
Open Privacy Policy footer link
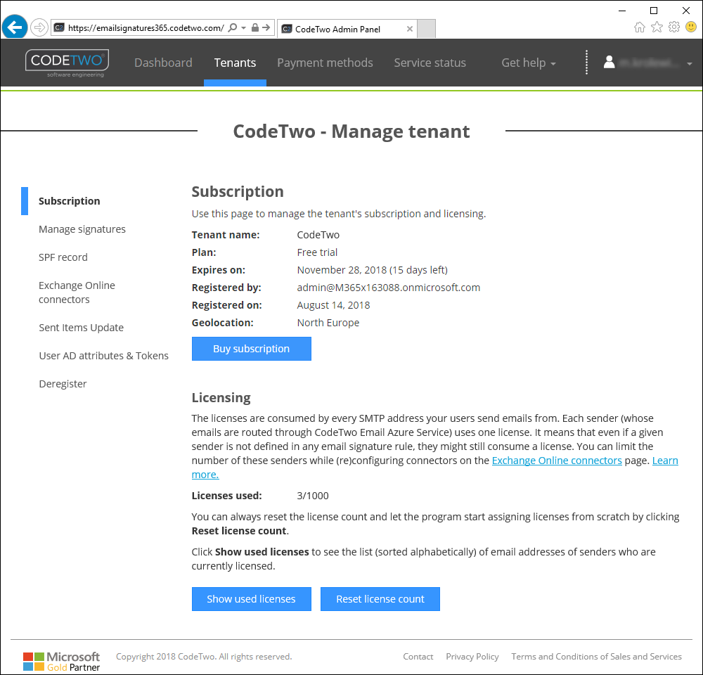pyautogui.click(x=472, y=657)
